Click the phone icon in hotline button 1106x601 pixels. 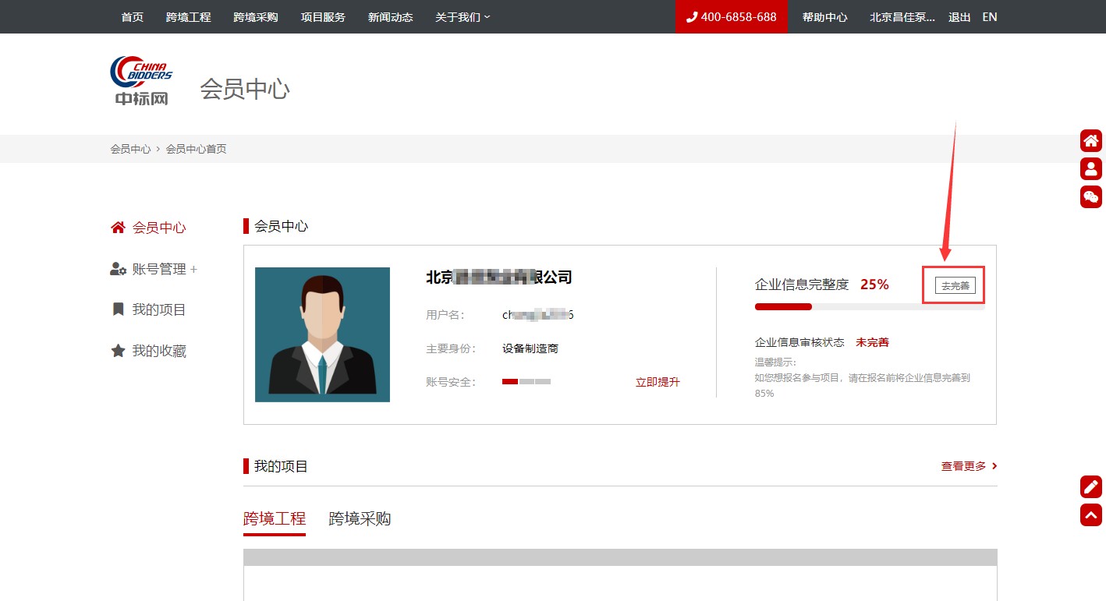pyautogui.click(x=691, y=17)
